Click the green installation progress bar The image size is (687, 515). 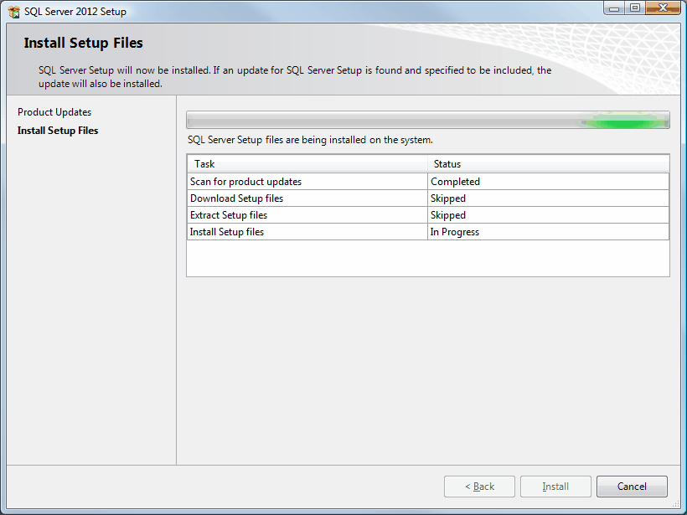pos(428,120)
